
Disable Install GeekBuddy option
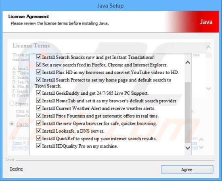[x=39, y=93]
